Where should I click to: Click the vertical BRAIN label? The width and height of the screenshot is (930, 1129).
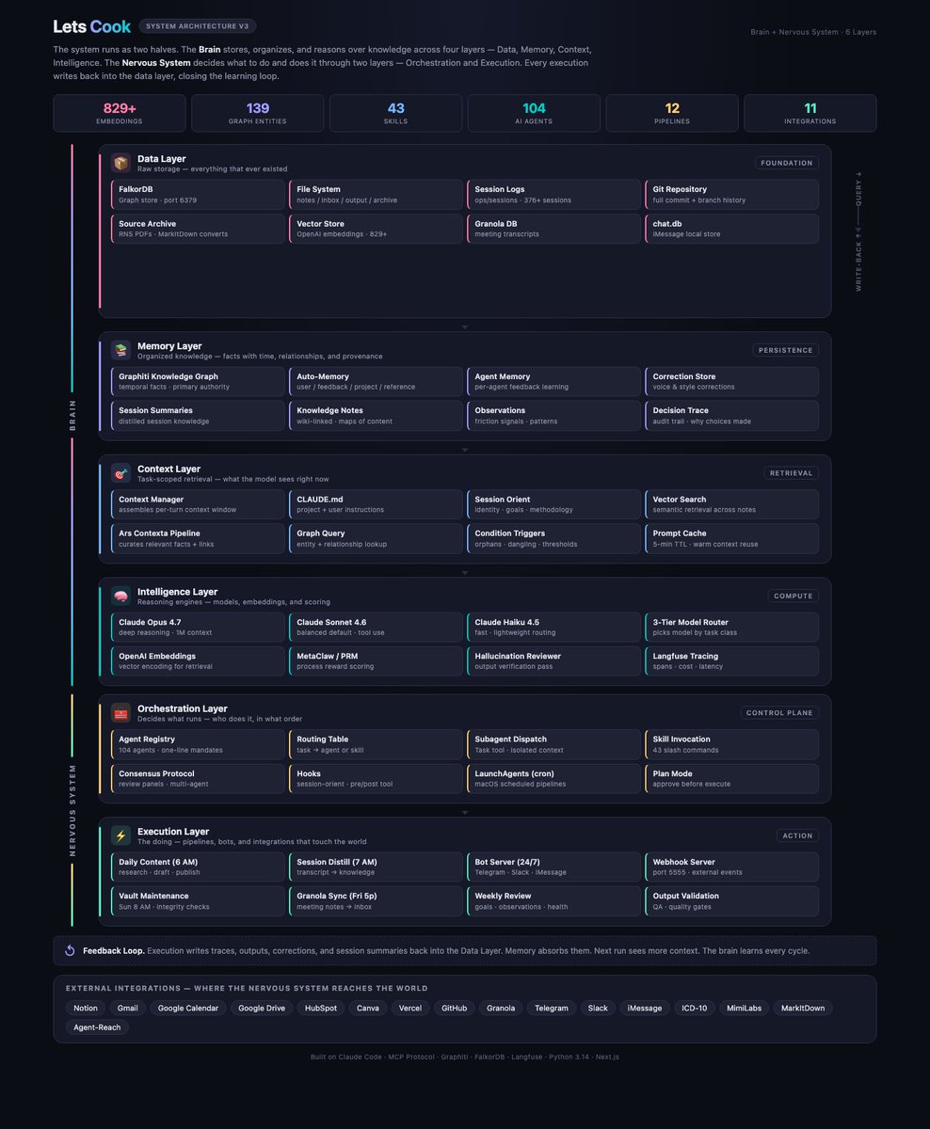click(73, 416)
